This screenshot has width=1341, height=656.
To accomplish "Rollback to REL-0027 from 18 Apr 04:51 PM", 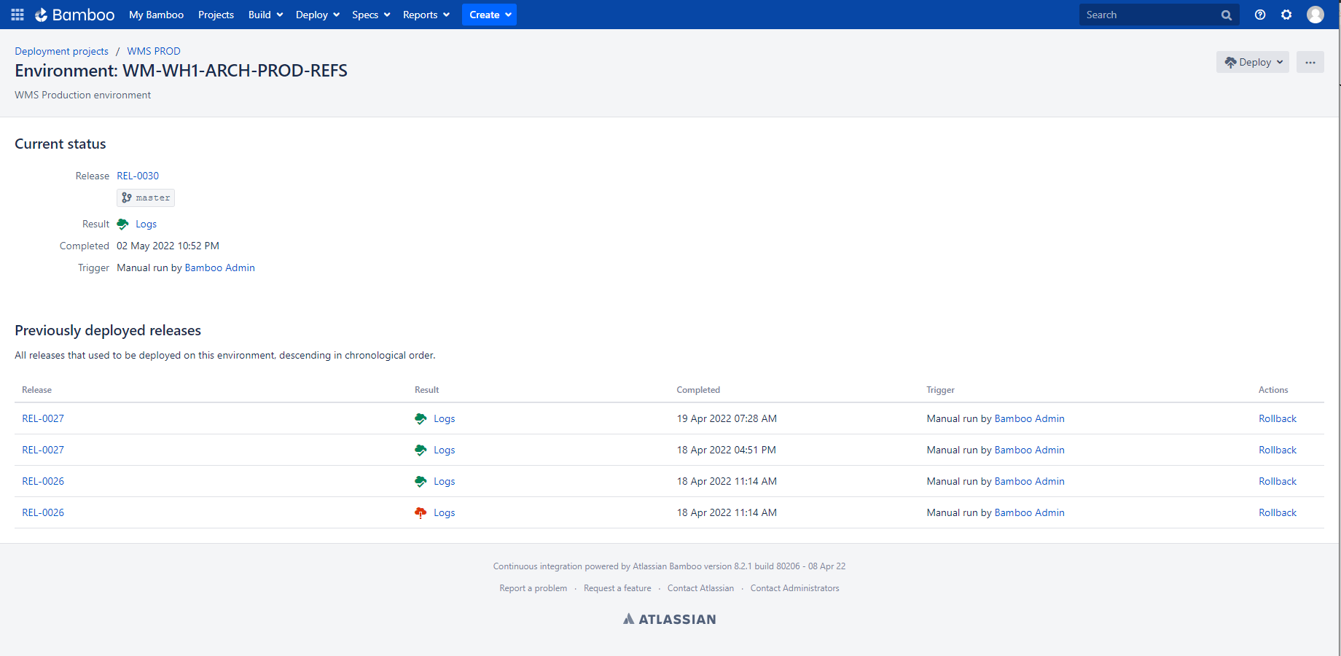I will click(1278, 450).
